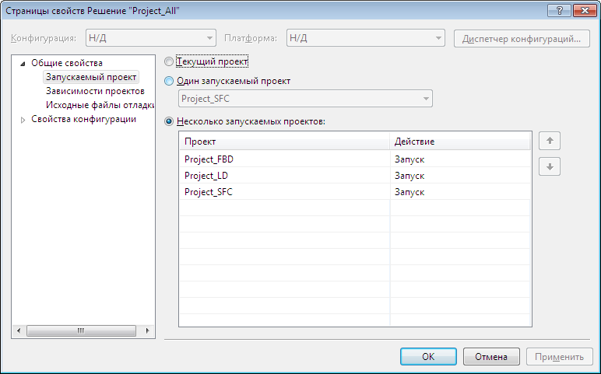Click the "Отмена" cancel button
Viewport: 601px width, 374px height.
click(490, 357)
